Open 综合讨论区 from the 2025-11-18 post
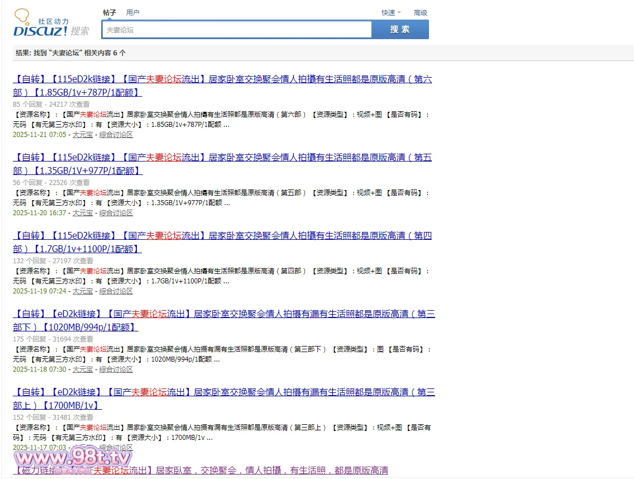 116,369
